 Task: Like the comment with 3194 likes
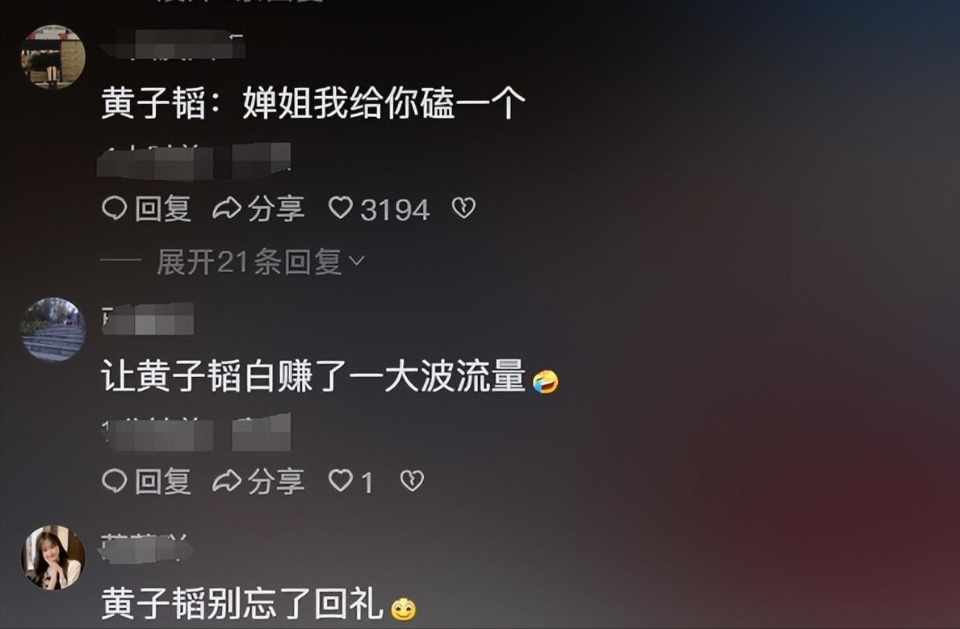[x=341, y=208]
